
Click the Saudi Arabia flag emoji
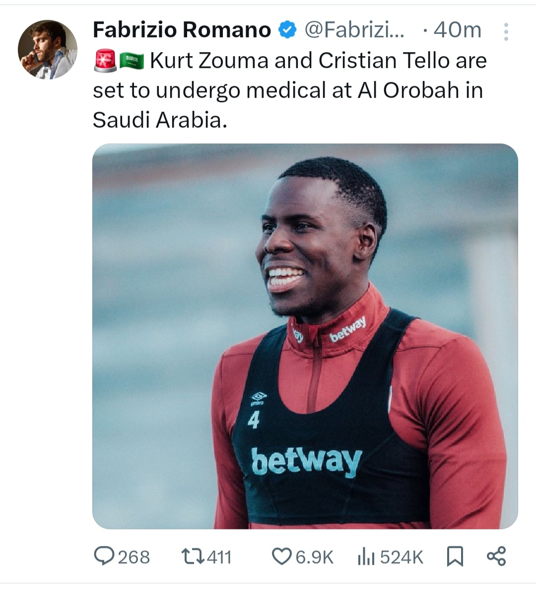(x=132, y=61)
